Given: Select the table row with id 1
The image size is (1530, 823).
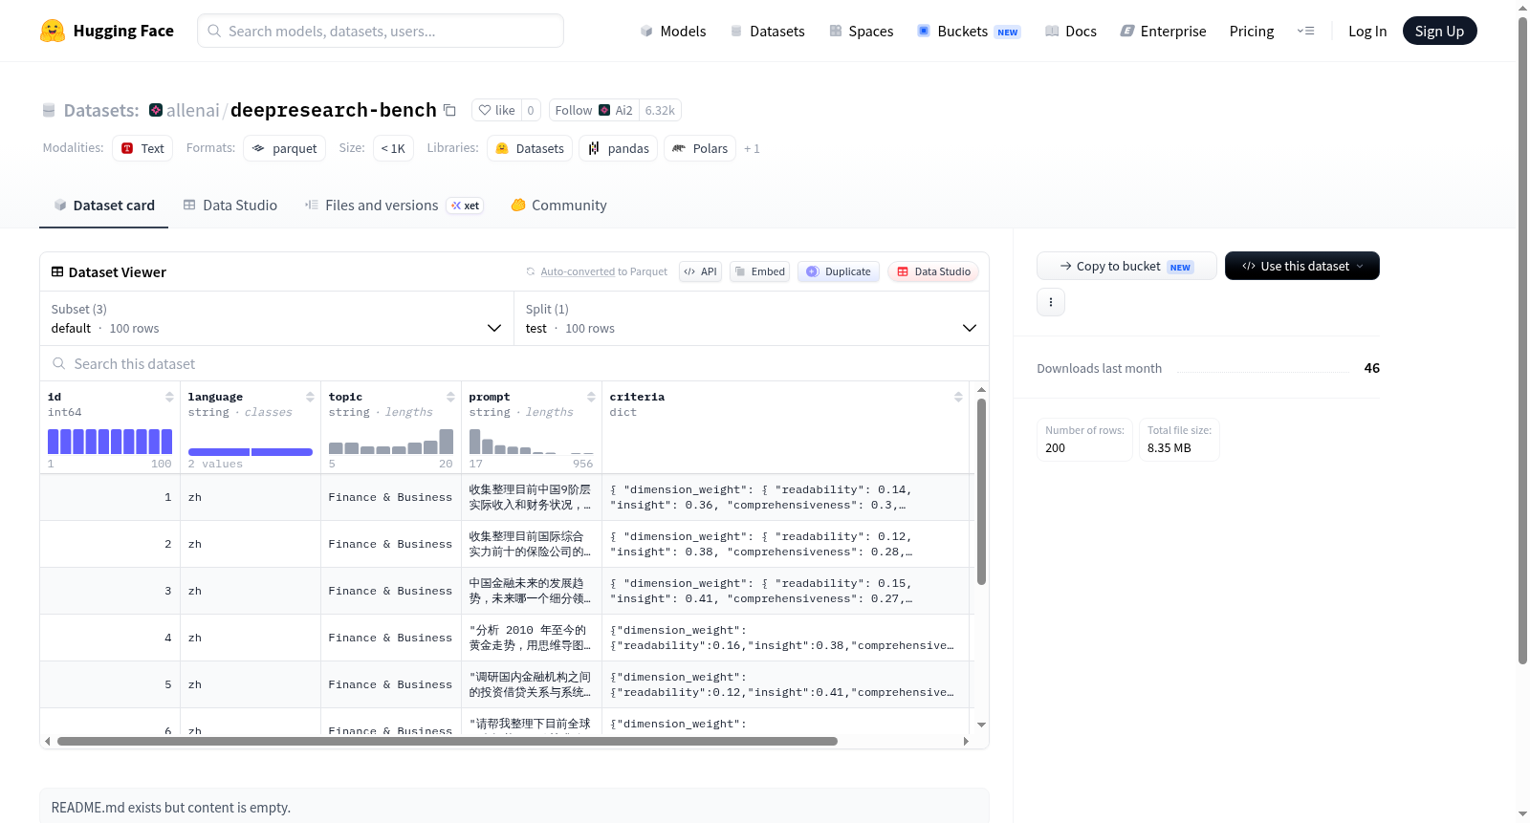Looking at the screenshot, I should point(505,497).
